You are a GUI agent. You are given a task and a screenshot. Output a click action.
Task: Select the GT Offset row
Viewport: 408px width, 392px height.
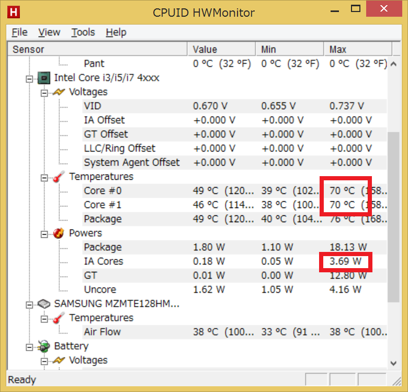235,134
